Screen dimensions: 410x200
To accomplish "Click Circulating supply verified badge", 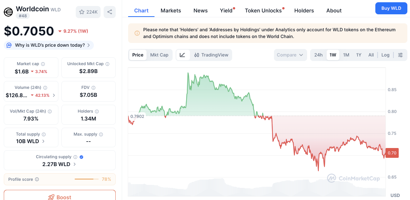I will [x=81, y=157].
